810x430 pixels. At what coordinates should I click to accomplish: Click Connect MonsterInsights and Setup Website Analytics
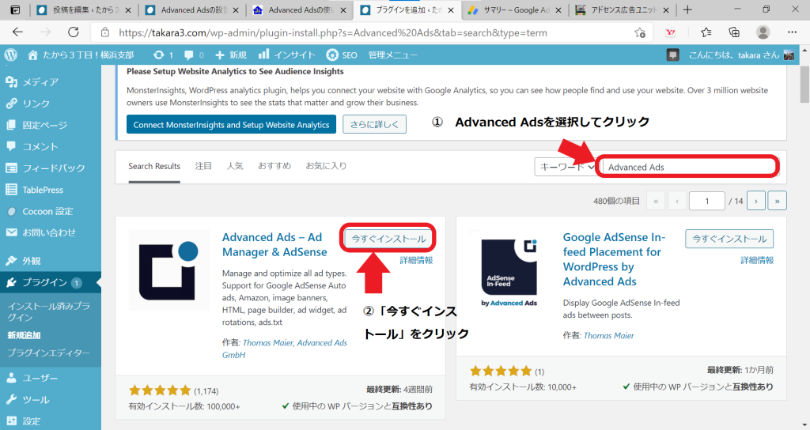click(x=232, y=124)
